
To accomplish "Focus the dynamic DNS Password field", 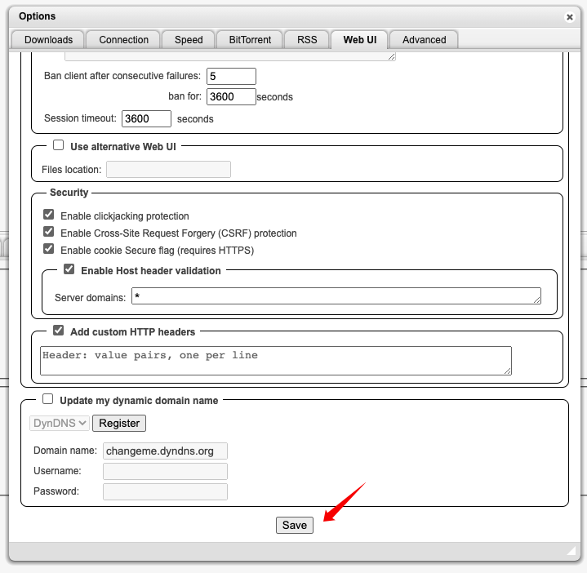I will 165,492.
